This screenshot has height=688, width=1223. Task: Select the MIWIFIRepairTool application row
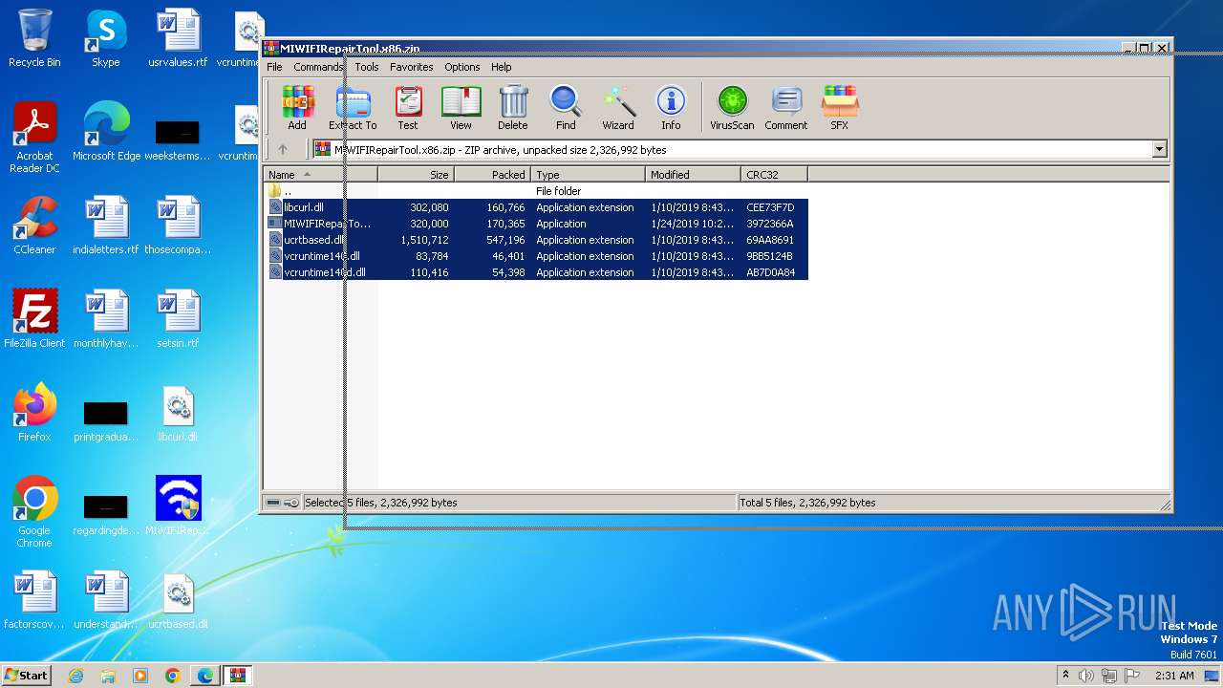(x=536, y=224)
